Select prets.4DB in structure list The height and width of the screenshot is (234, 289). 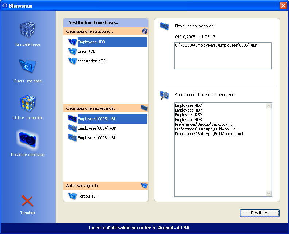point(86,51)
